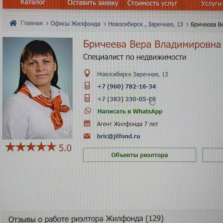The width and height of the screenshot is (223, 223).
Task: Click the mobile phone icon beside +7 (960)
Action: tap(87, 85)
